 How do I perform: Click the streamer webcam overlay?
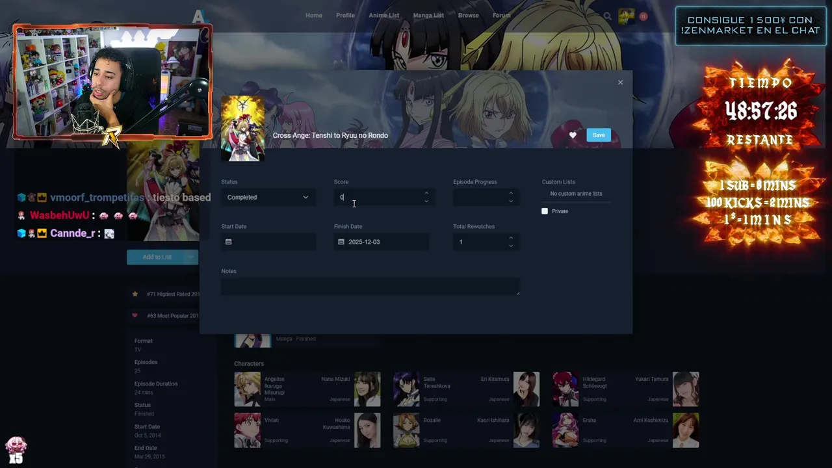click(112, 82)
